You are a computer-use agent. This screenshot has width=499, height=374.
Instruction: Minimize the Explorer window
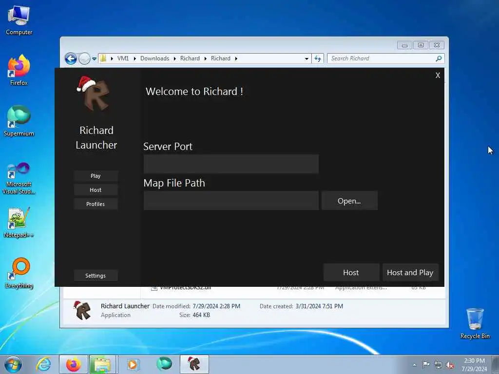[x=404, y=45]
